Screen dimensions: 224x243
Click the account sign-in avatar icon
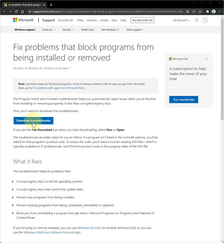coord(205,20)
